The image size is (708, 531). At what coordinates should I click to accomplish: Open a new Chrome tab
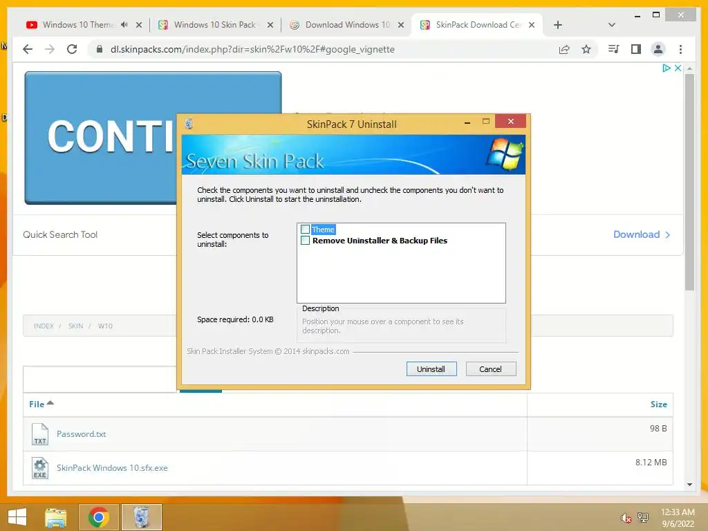(558, 25)
